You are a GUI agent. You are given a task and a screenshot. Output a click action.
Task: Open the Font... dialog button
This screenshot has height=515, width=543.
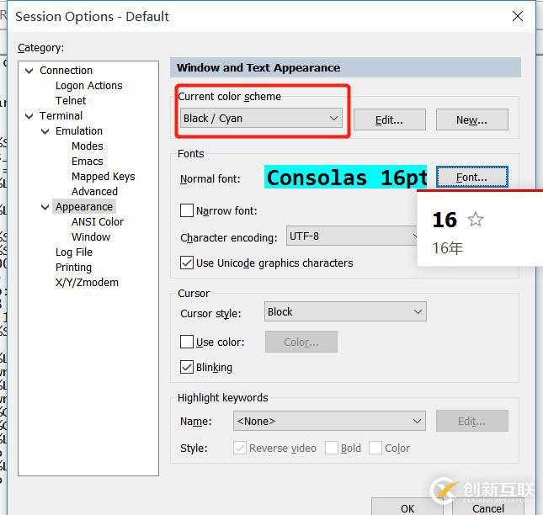point(471,177)
